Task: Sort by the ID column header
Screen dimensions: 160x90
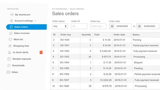Action: point(54,34)
